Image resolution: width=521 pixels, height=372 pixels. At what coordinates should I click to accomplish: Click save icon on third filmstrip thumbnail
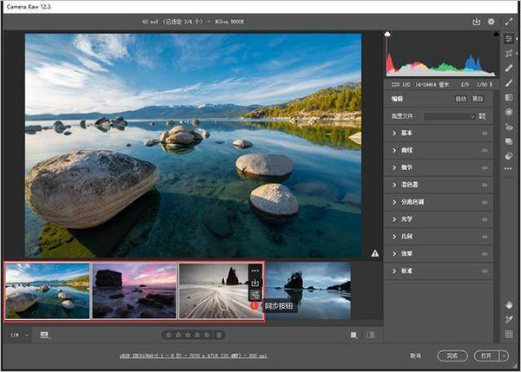pos(254,283)
